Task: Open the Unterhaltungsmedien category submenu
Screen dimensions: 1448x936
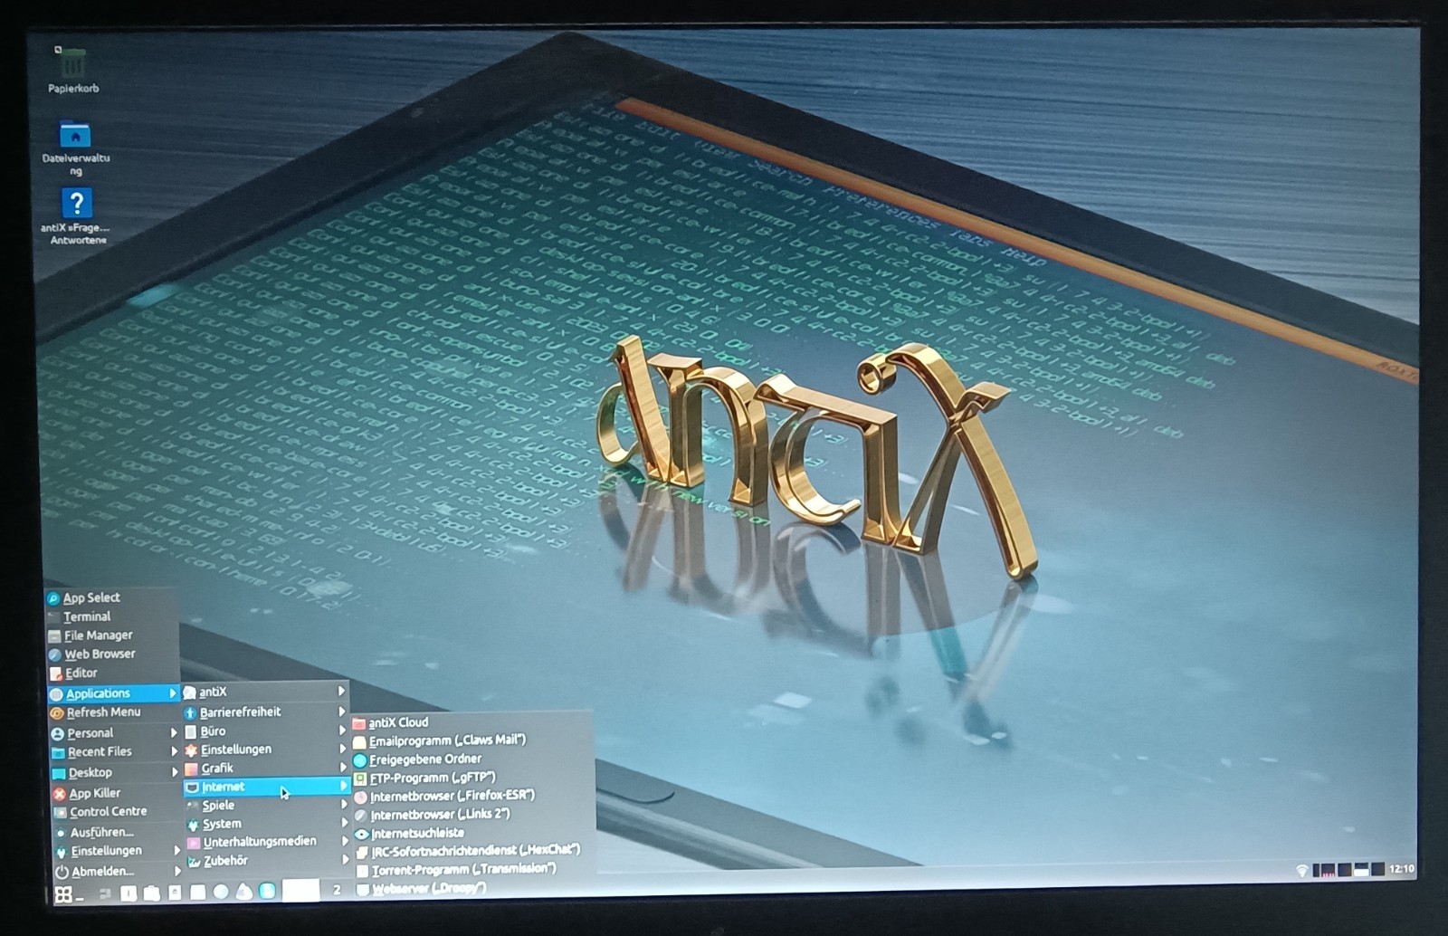Action: pyautogui.click(x=268, y=842)
